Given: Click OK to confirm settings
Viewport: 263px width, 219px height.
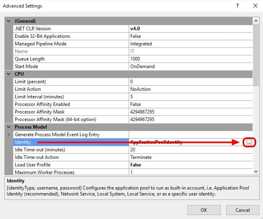Looking at the screenshot, I should tap(204, 210).
